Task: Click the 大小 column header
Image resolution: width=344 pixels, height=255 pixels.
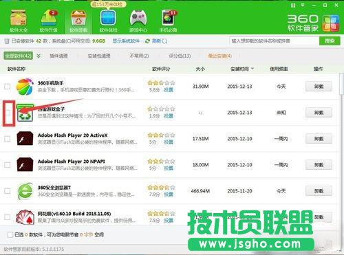Action: pos(200,69)
